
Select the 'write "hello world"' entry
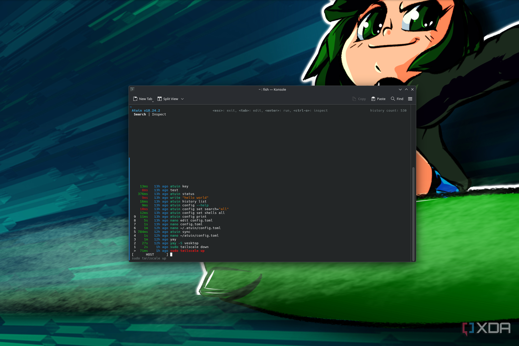click(x=189, y=198)
